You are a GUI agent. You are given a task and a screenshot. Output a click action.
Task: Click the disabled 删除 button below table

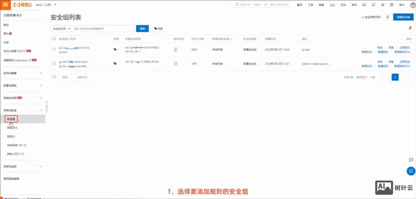[65, 77]
